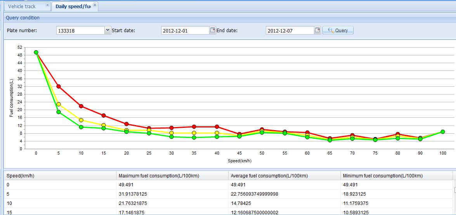Click the Start date input field
This screenshot has width=456, height=215.
tap(185, 30)
